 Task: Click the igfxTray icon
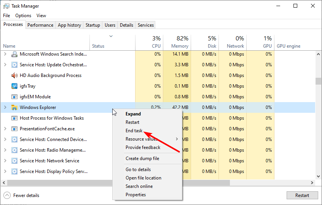click(14, 86)
